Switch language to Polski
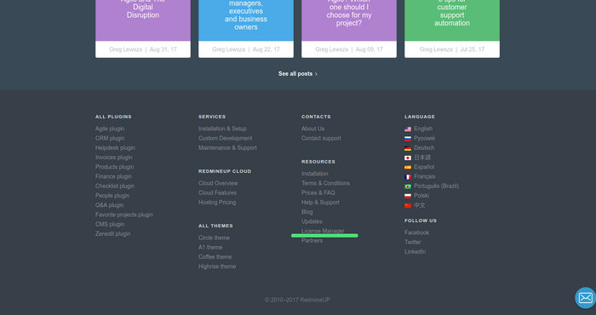Image resolution: width=596 pixels, height=315 pixels. click(421, 195)
